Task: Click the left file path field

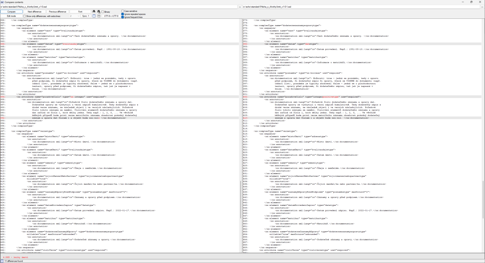Action: (x=119, y=7)
